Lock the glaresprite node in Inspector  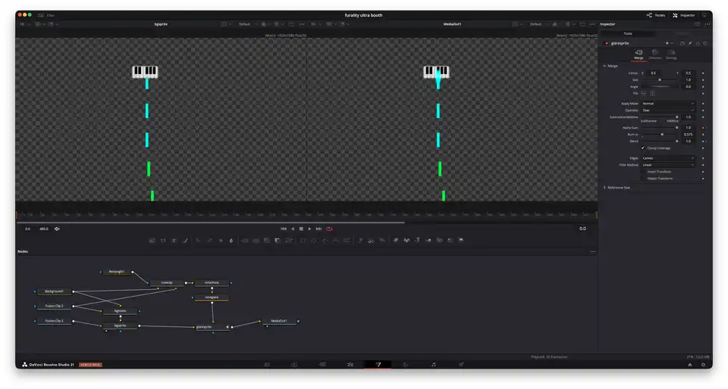click(698, 44)
